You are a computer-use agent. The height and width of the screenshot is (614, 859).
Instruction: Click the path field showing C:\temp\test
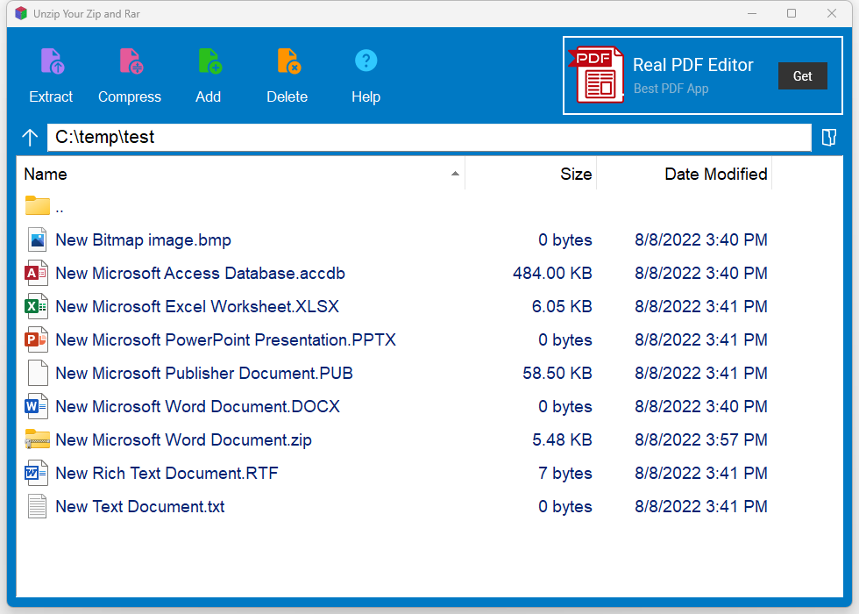tap(429, 138)
